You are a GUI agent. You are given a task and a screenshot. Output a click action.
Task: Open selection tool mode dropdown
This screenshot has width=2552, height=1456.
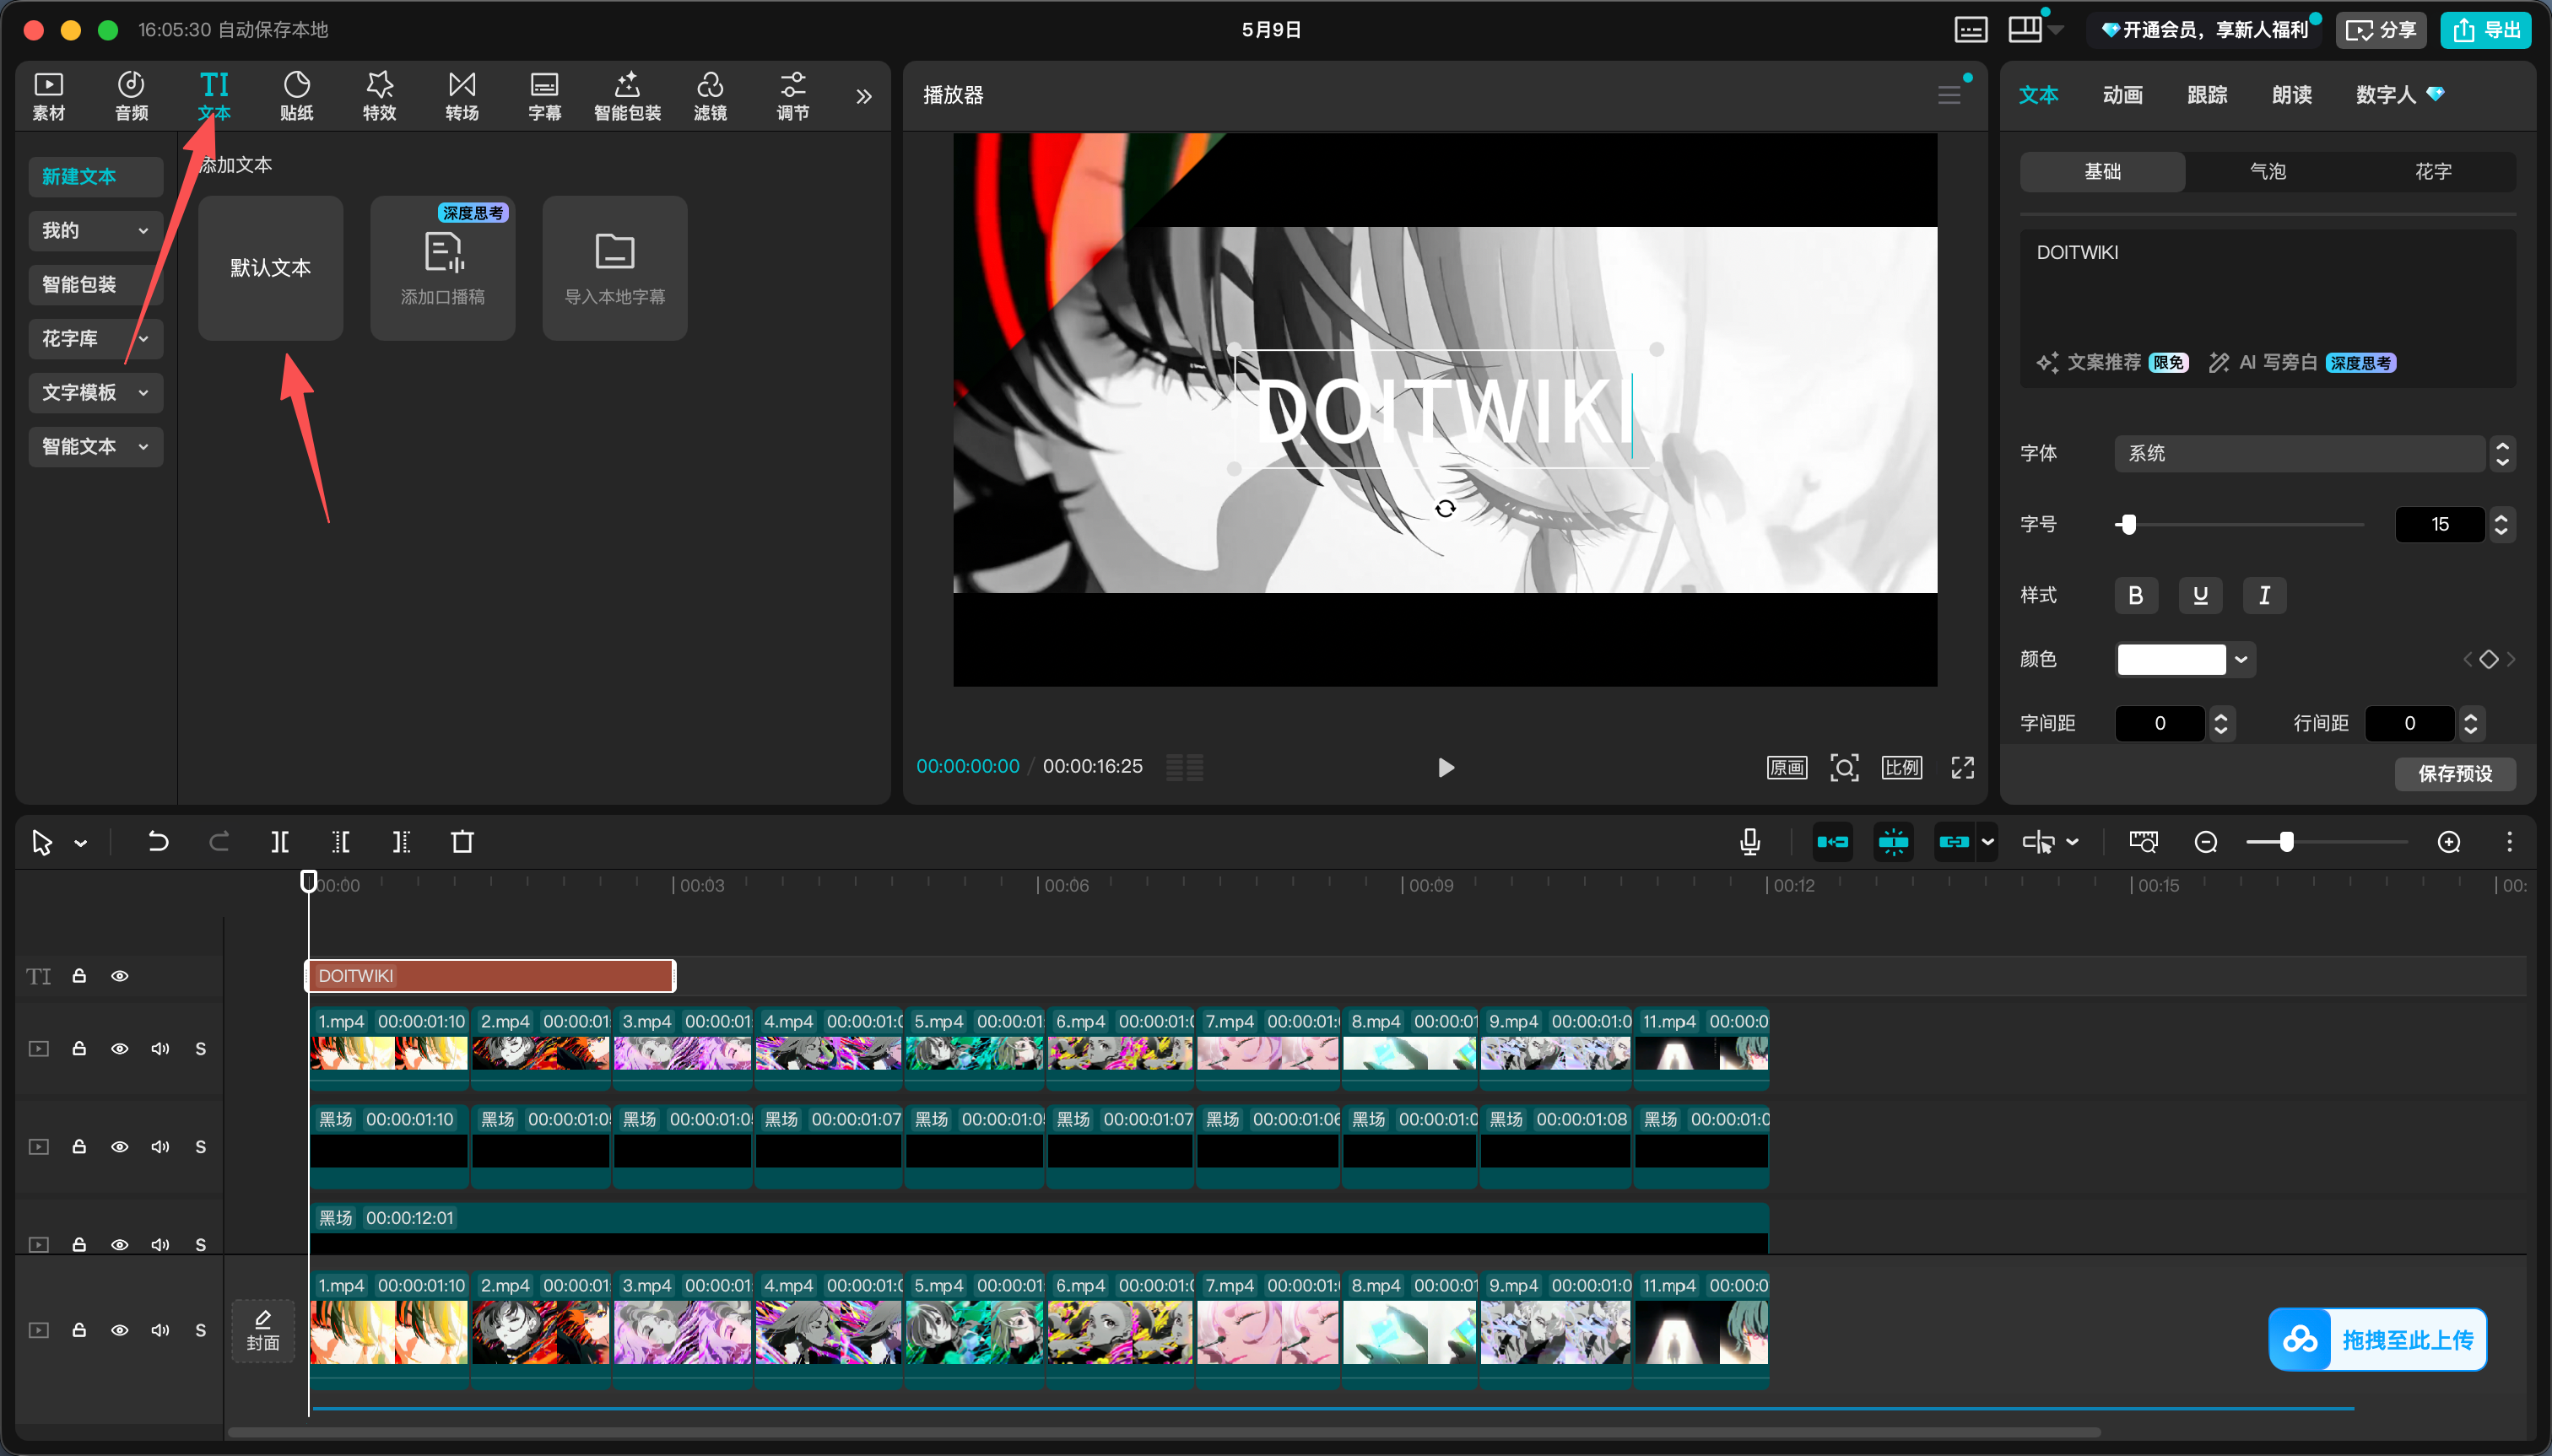81,843
